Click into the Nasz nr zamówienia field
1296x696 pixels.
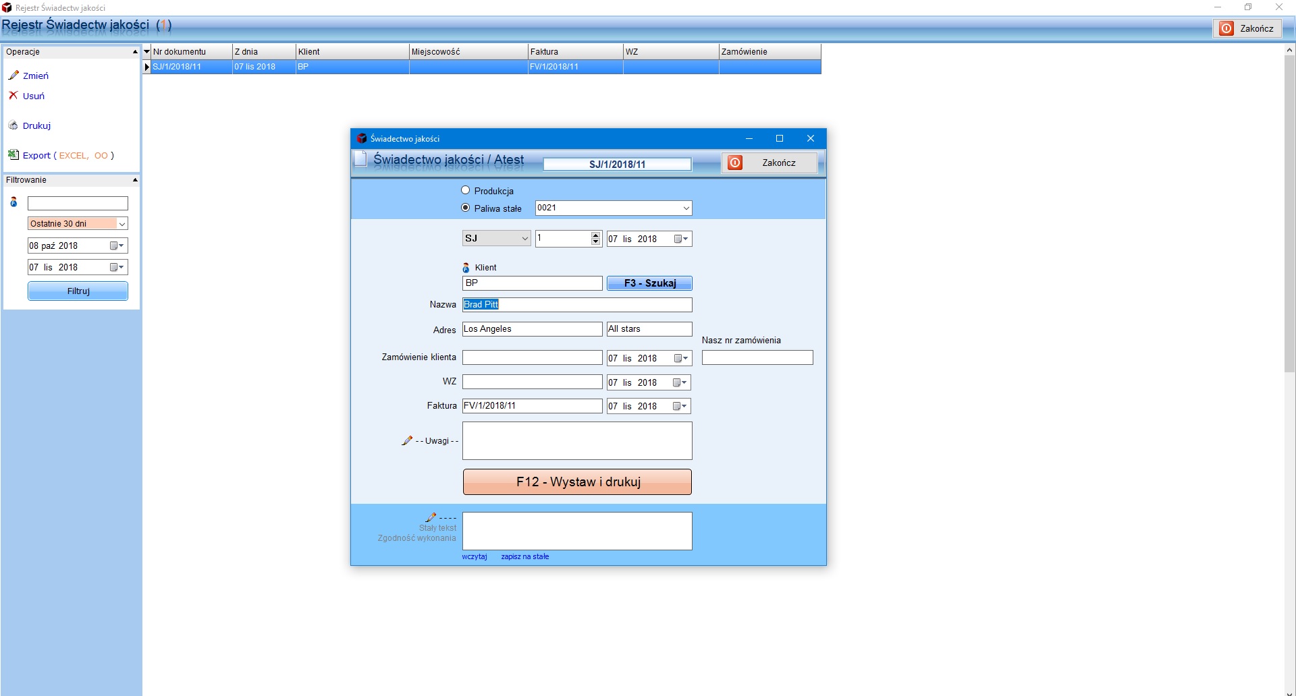757,357
